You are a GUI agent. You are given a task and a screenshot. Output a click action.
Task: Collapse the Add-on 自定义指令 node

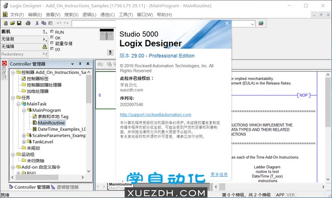[x=13, y=167]
